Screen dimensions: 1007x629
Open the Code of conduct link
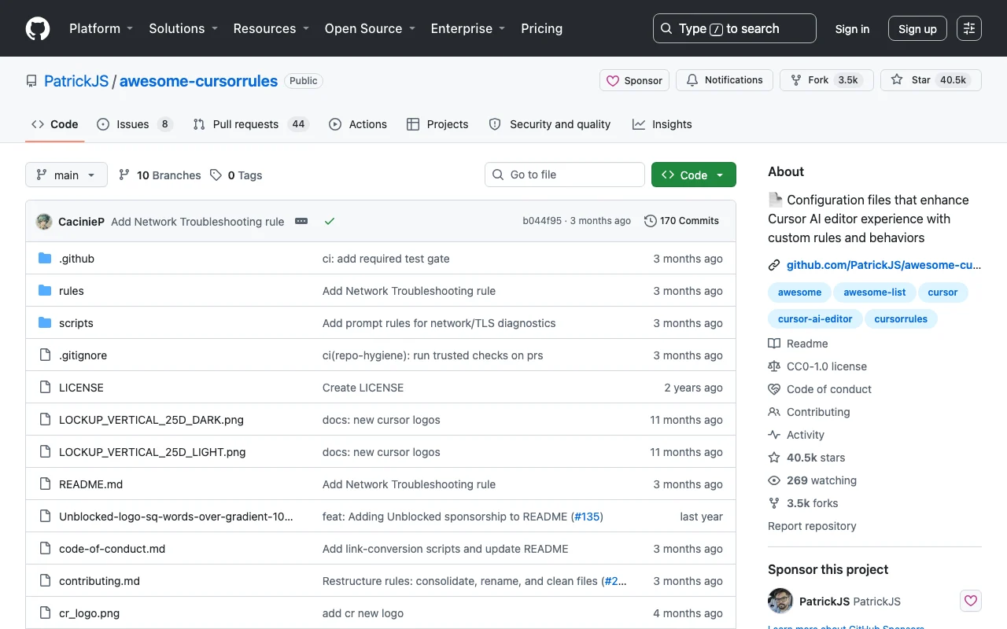click(x=820, y=389)
